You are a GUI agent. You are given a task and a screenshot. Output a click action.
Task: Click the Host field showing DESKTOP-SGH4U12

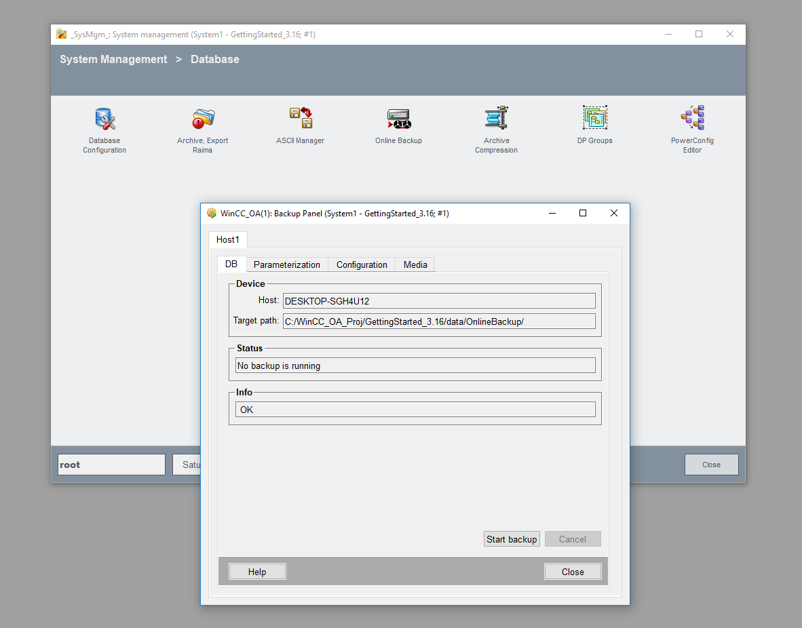(x=440, y=301)
